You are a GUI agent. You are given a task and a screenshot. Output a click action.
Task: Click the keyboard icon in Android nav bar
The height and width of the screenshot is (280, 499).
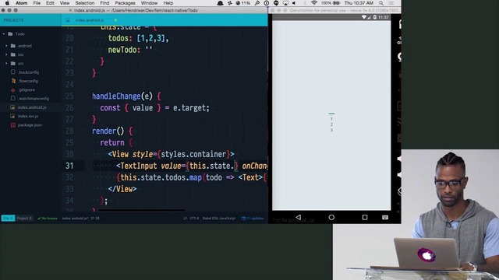click(384, 218)
